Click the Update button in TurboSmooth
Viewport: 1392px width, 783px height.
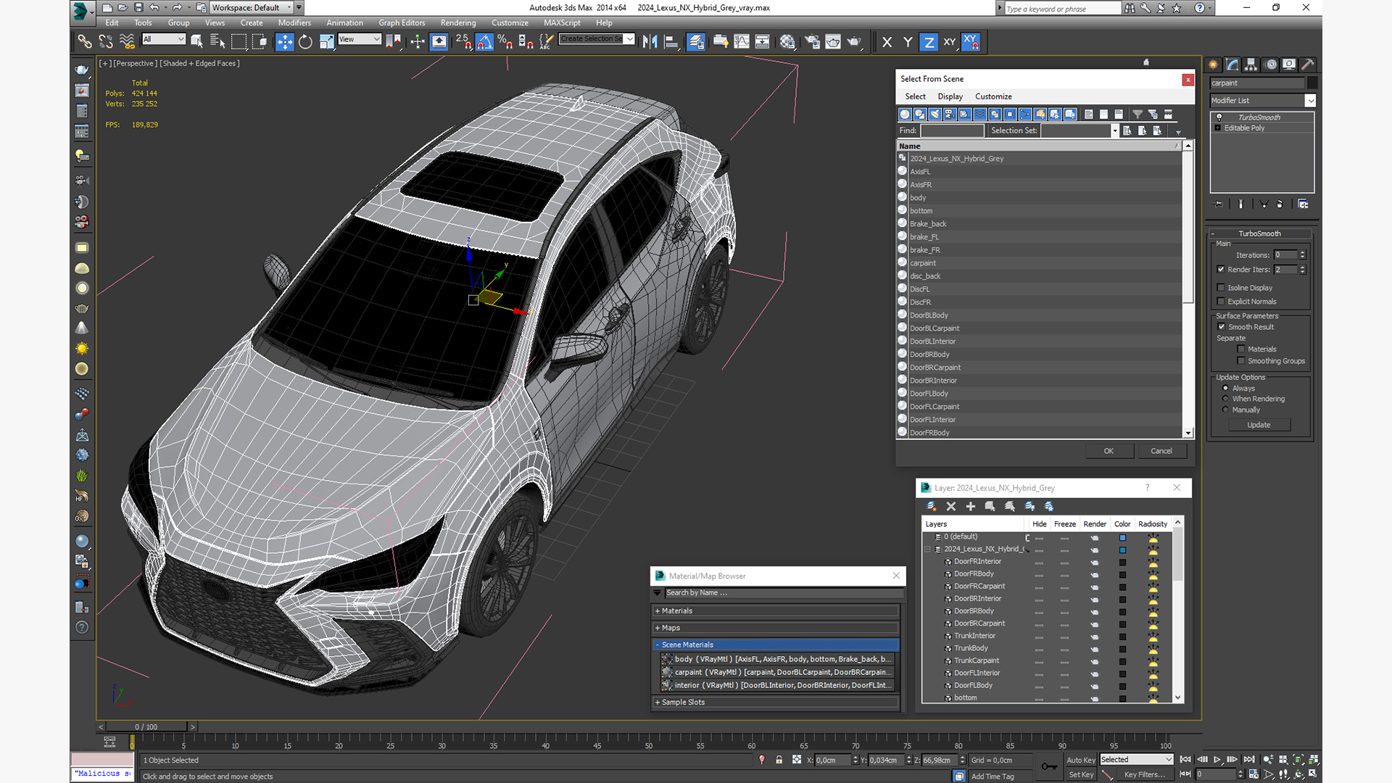pos(1259,425)
